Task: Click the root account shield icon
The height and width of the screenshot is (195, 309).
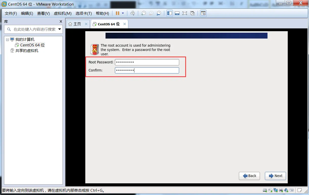Action: pos(95,49)
